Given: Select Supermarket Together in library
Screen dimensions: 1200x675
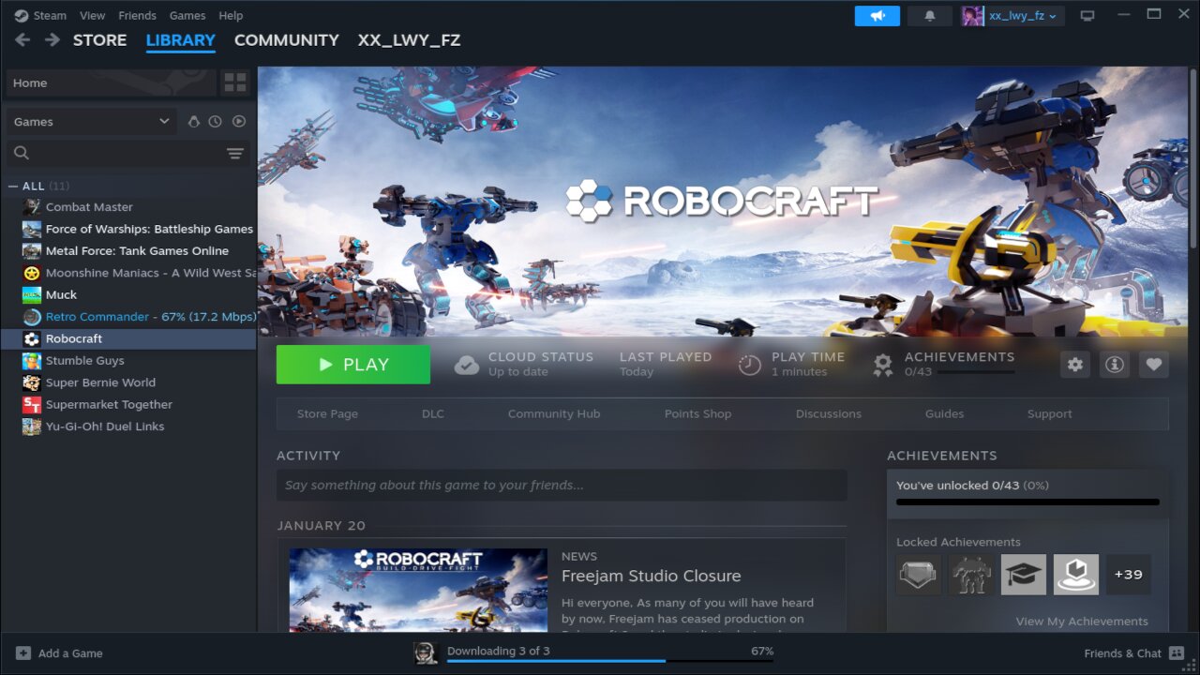Looking at the screenshot, I should pyautogui.click(x=128, y=404).
